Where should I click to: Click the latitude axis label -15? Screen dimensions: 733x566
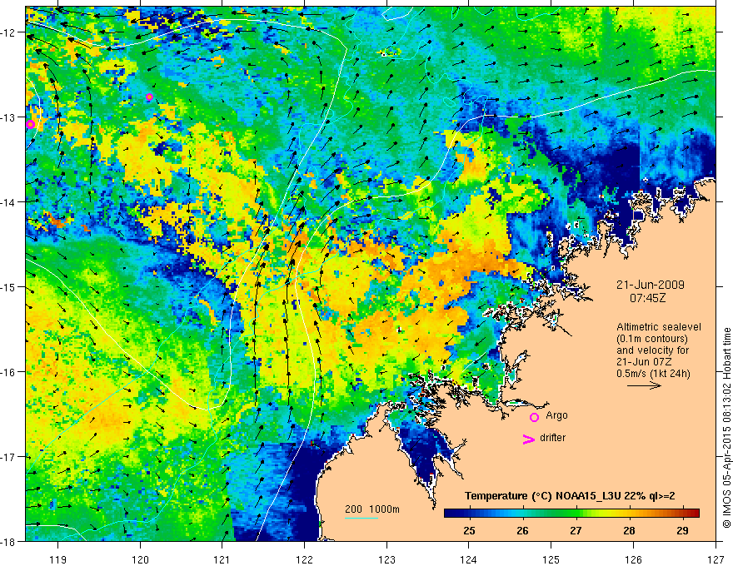coord(8,286)
